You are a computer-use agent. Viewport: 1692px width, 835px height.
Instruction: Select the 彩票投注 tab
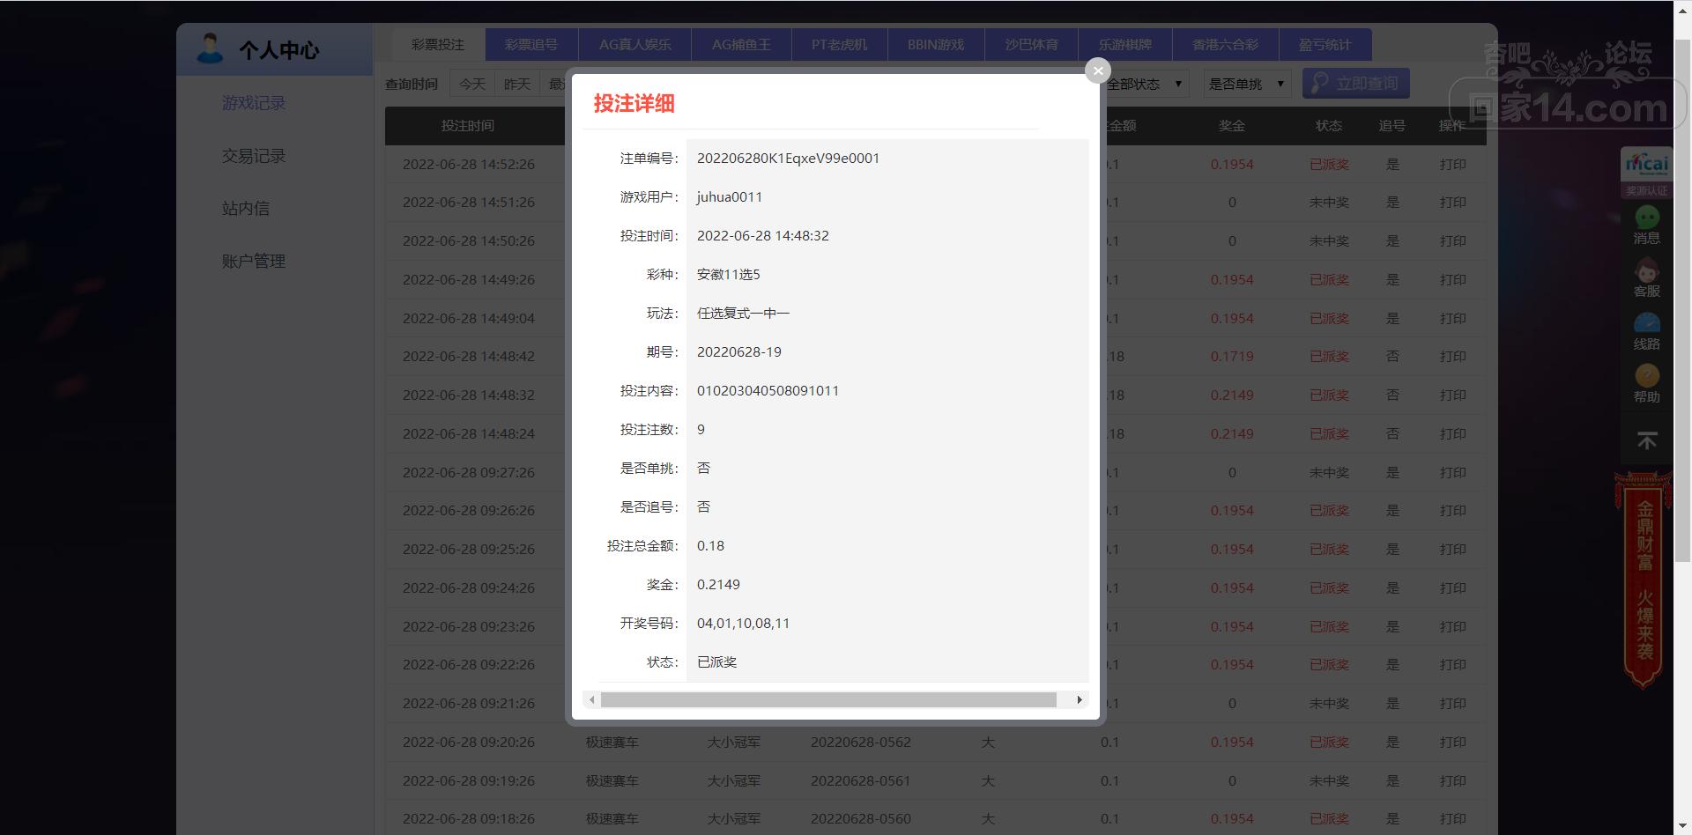(x=438, y=44)
